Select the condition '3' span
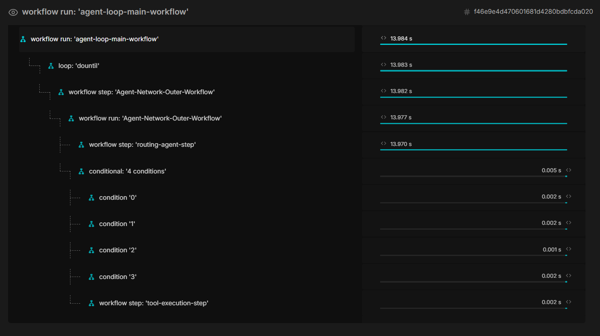 [117, 277]
